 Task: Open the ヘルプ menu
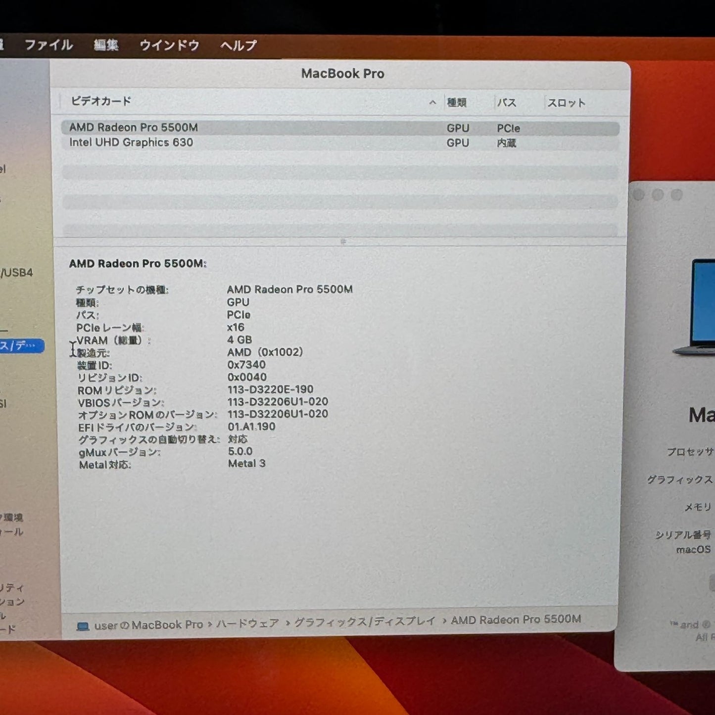click(238, 45)
